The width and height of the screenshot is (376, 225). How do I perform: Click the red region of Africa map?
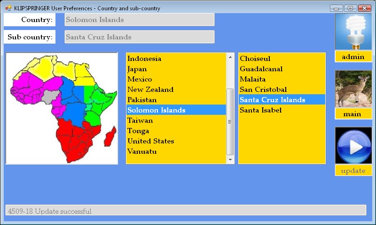pyautogui.click(x=78, y=136)
